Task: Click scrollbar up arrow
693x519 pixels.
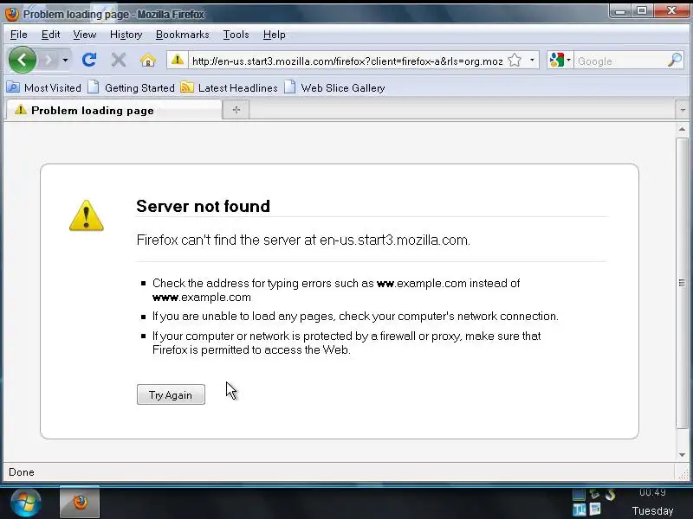Action: tap(682, 129)
